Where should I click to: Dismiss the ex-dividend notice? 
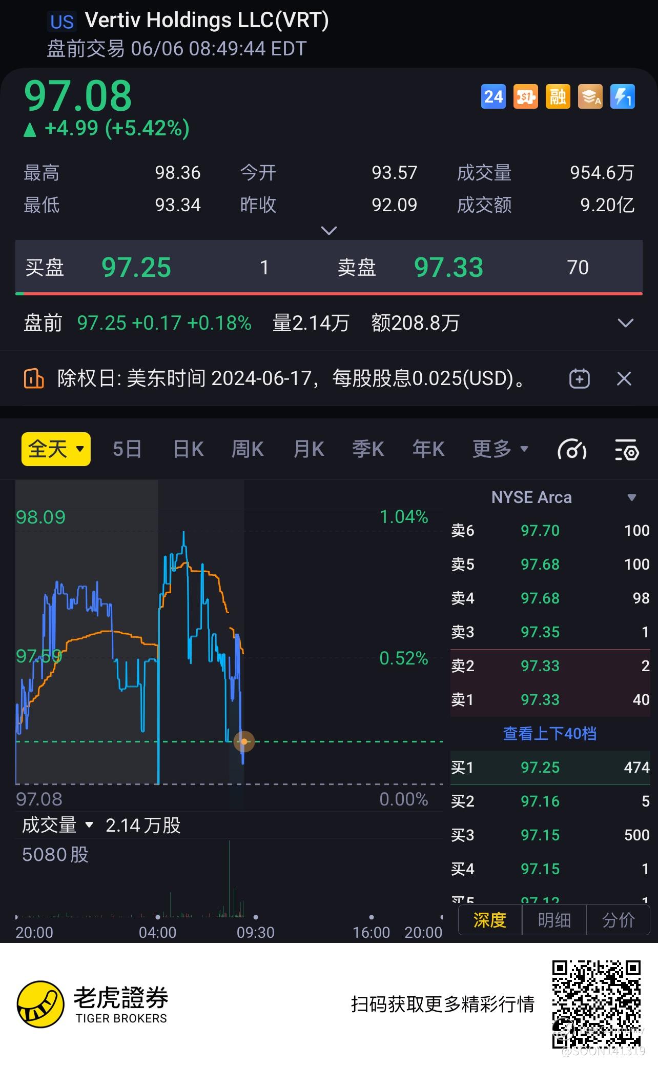pyautogui.click(x=624, y=379)
